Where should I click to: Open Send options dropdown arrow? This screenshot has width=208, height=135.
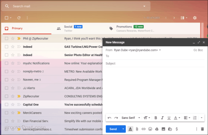tap(123, 129)
